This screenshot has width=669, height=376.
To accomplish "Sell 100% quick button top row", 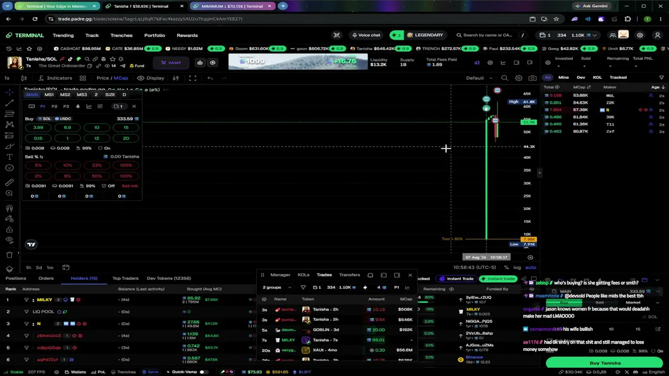I will pyautogui.click(x=126, y=165).
